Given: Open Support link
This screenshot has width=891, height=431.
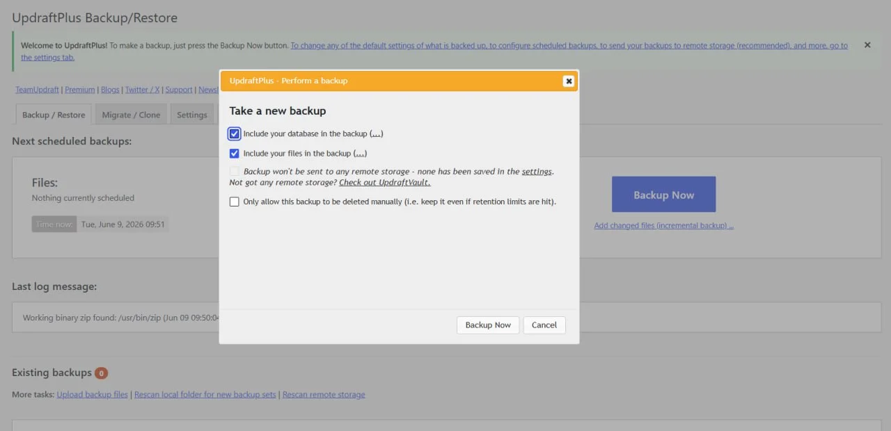Looking at the screenshot, I should pos(179,90).
